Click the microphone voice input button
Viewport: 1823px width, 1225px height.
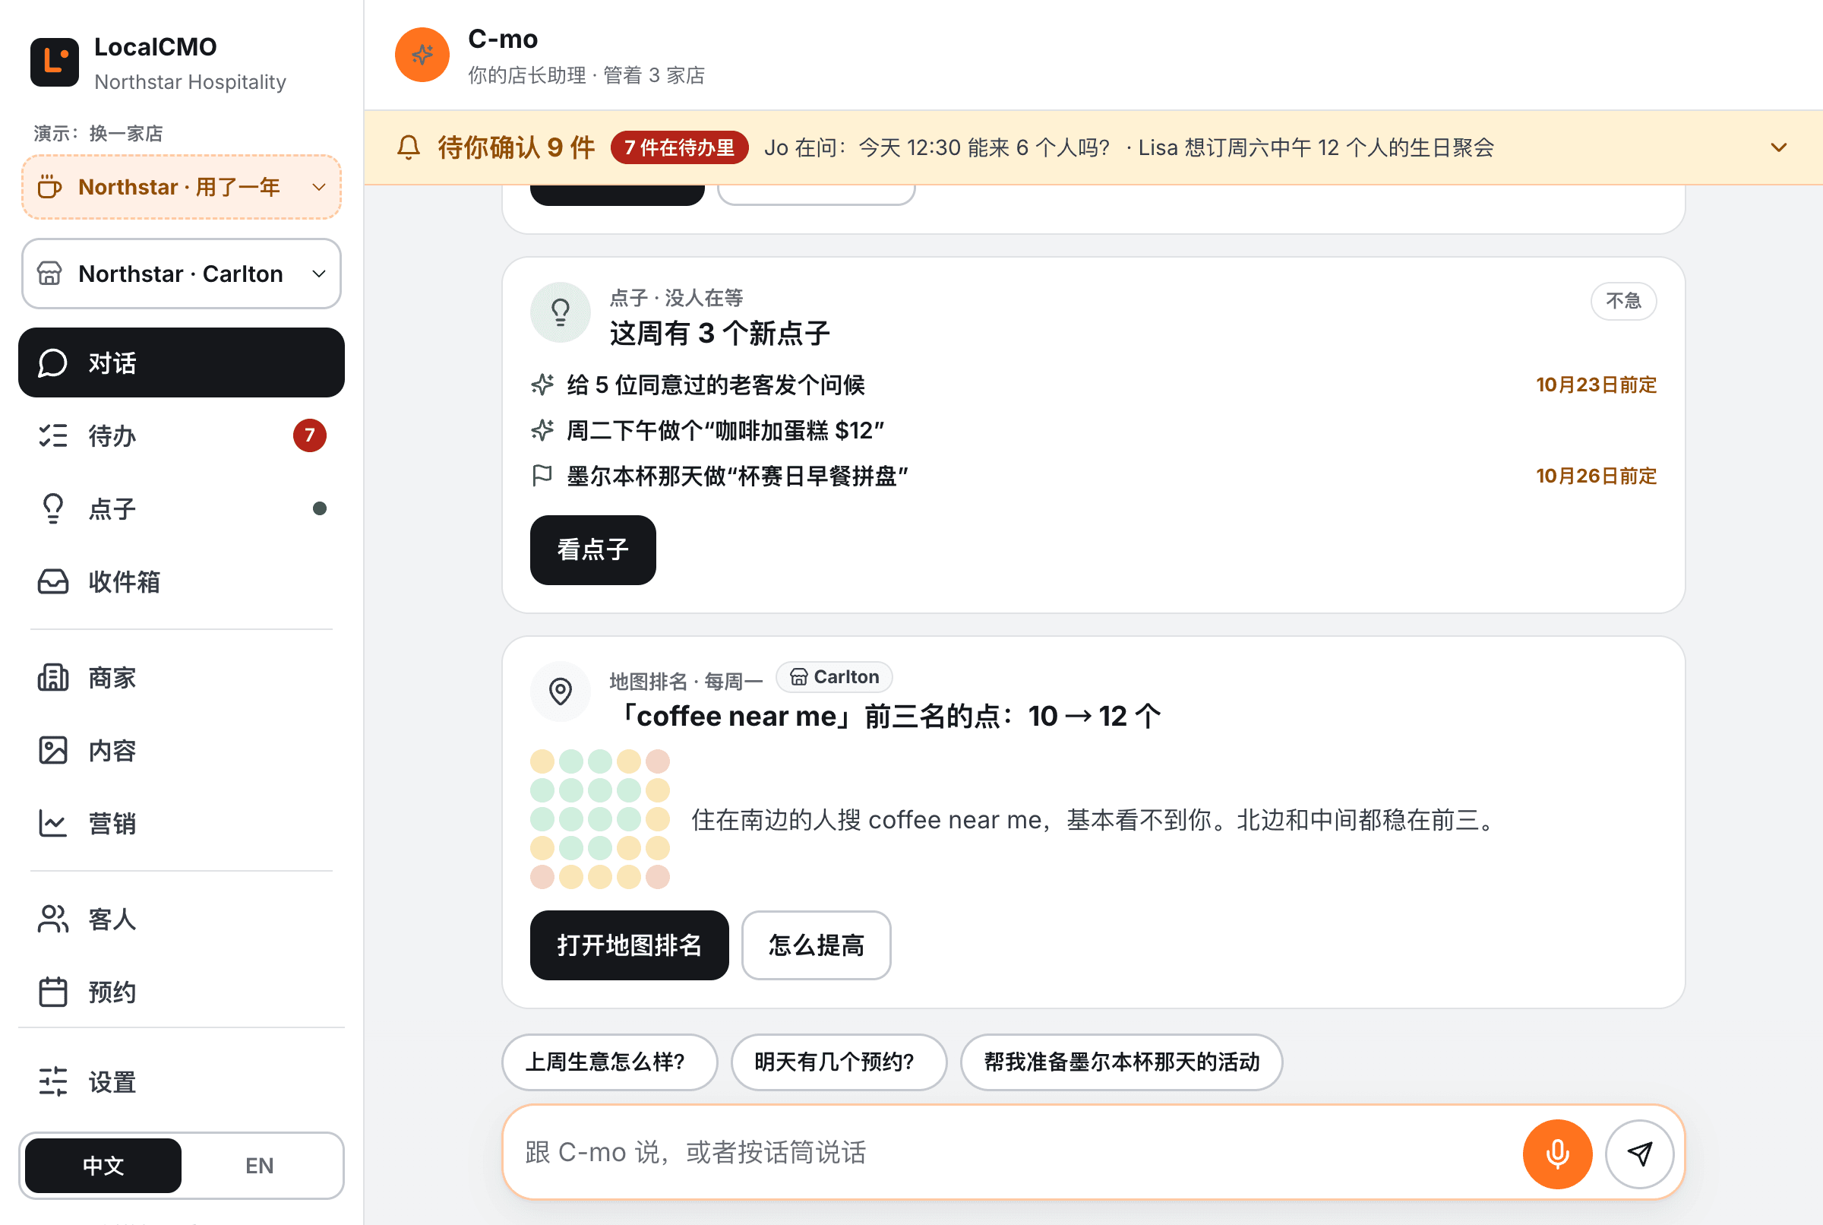click(x=1557, y=1153)
